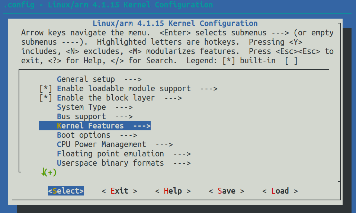Open Userspace binary formats submenu
The height and width of the screenshot is (213, 356).
click(x=124, y=163)
